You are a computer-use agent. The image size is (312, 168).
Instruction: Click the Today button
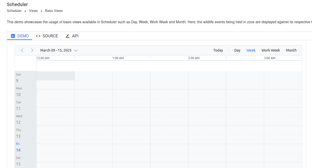coord(218,50)
